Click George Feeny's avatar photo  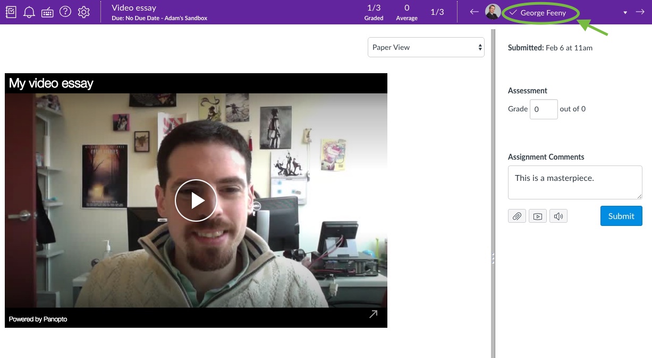tap(493, 12)
